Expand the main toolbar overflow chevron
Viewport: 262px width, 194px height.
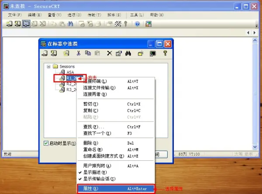click(257, 26)
